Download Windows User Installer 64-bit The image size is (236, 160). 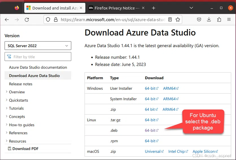(x=152, y=88)
